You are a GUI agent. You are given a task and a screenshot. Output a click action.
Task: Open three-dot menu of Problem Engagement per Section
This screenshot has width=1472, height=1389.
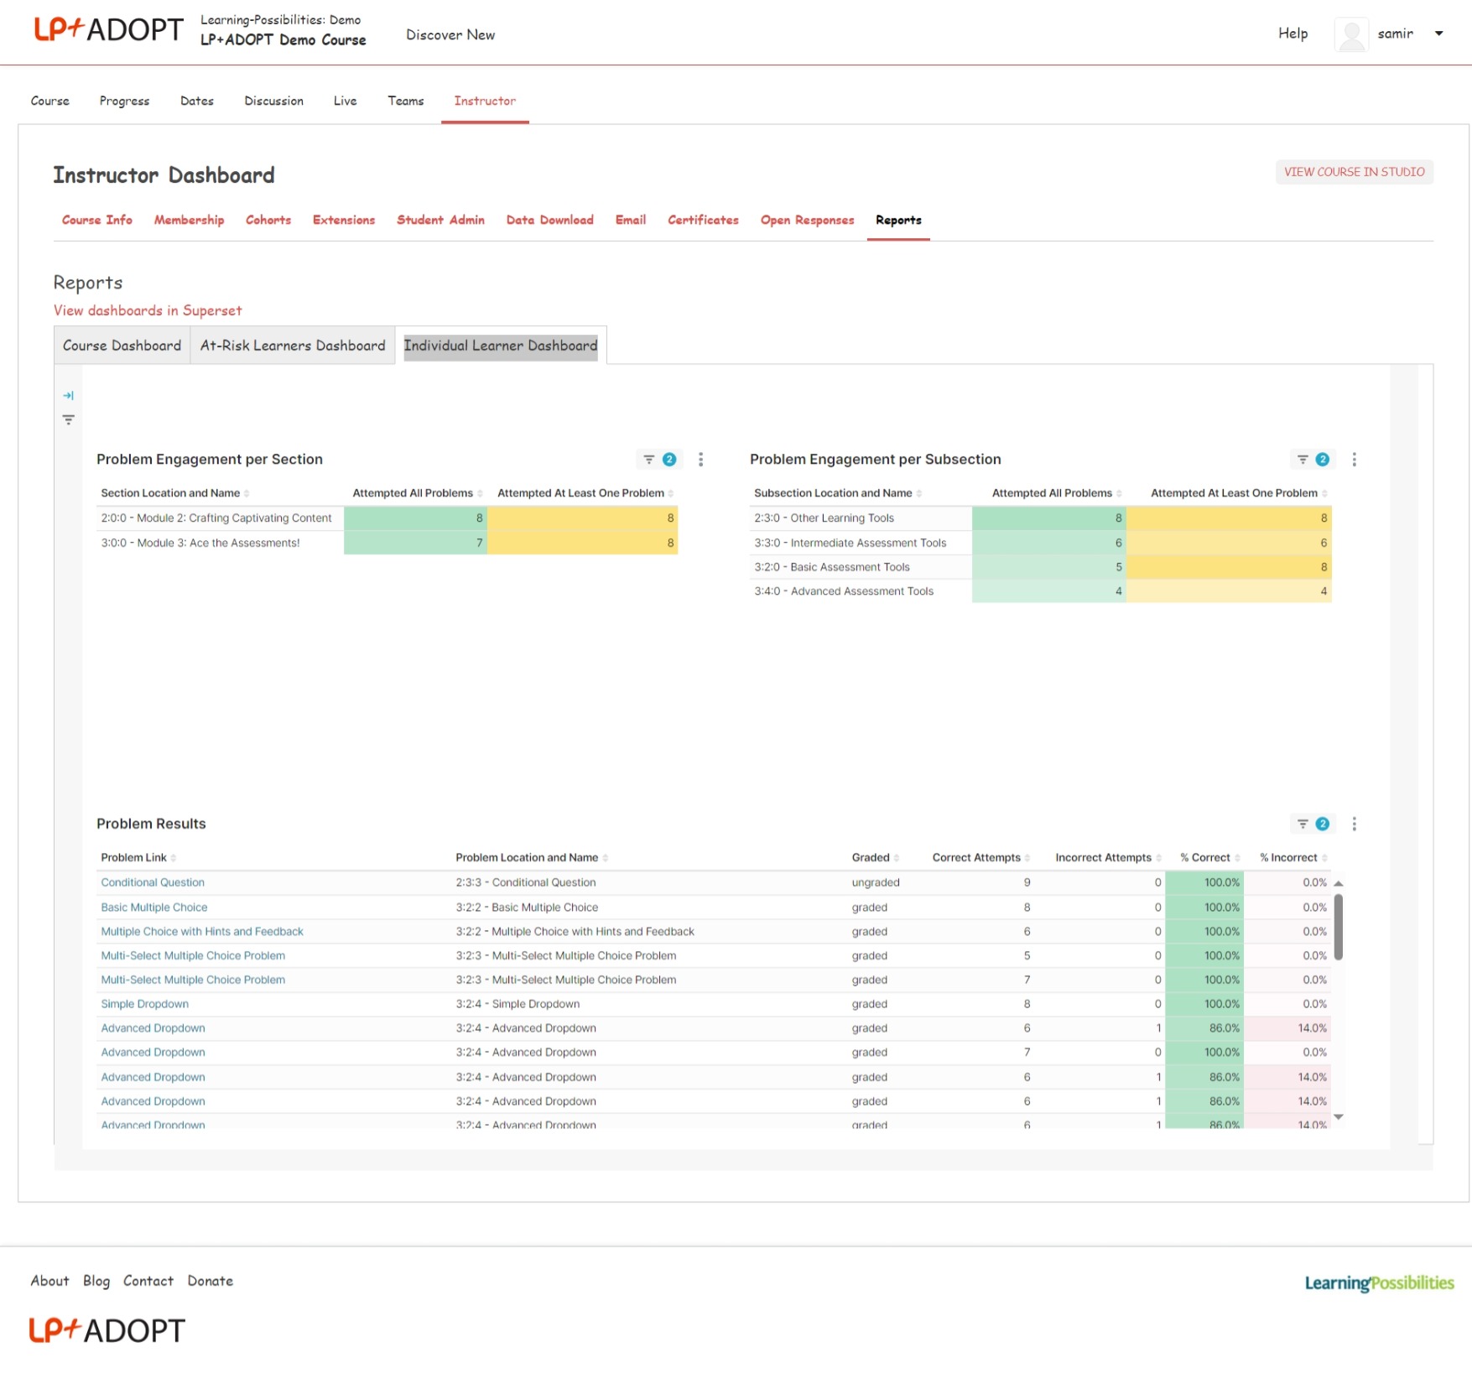coord(701,460)
